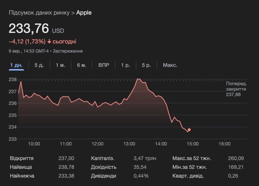Switch chart to 5 д. range
The width and height of the screenshot is (259, 186).
coord(39,65)
